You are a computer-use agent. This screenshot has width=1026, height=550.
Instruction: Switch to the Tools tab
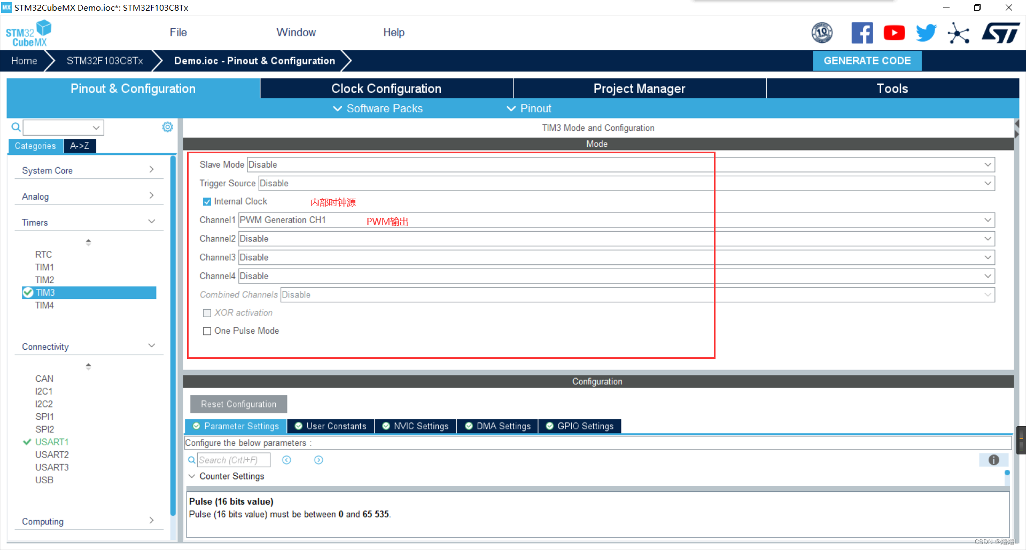[x=892, y=89]
